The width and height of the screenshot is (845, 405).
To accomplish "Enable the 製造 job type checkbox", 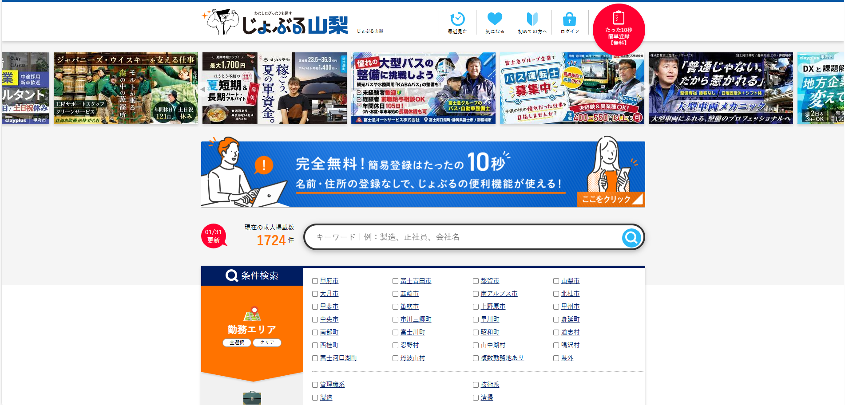I will point(315,398).
